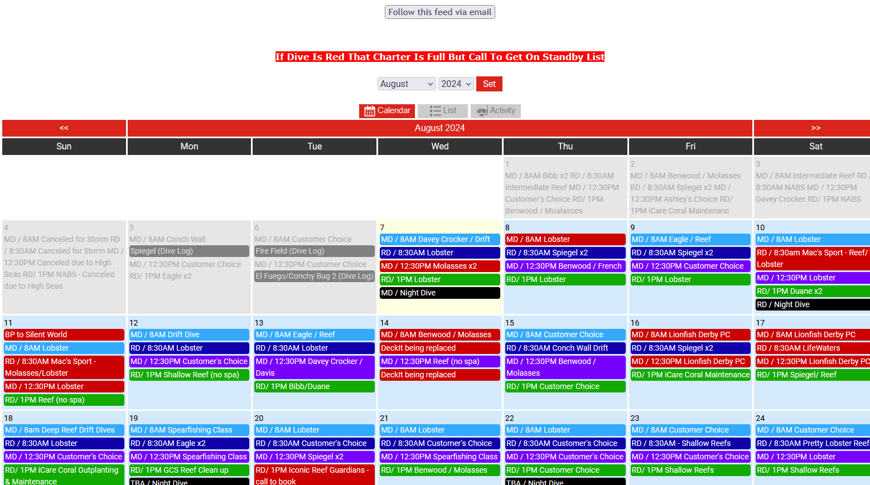Switch to the Activity view tab
This screenshot has width=870, height=485.
[495, 111]
